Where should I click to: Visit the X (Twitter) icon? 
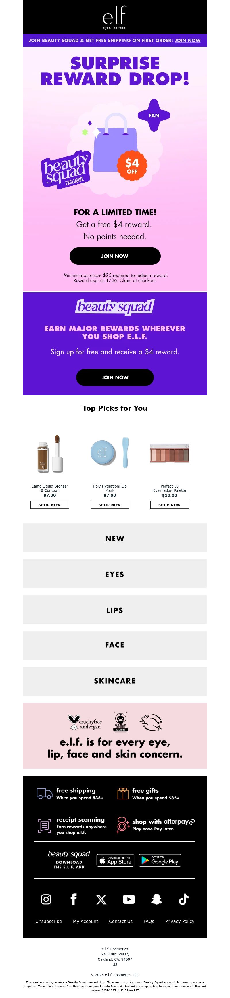pos(101,899)
